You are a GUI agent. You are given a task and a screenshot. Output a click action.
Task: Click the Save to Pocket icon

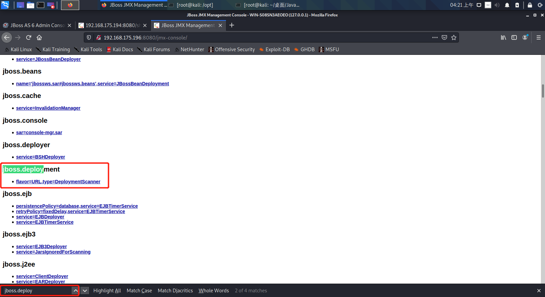click(x=444, y=37)
